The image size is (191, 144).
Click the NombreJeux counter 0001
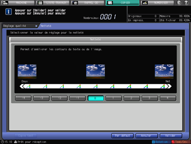[x=108, y=17]
